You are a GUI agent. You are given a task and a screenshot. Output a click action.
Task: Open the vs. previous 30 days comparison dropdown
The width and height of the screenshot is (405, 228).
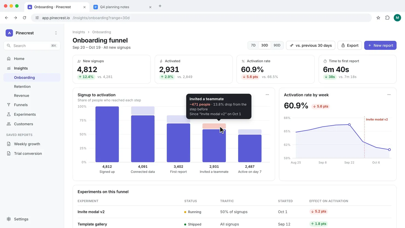tap(311, 45)
